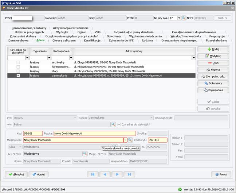Open Zgłoszenia do NFZ tab
The height and width of the screenshot is (193, 236).
click(x=121, y=40)
